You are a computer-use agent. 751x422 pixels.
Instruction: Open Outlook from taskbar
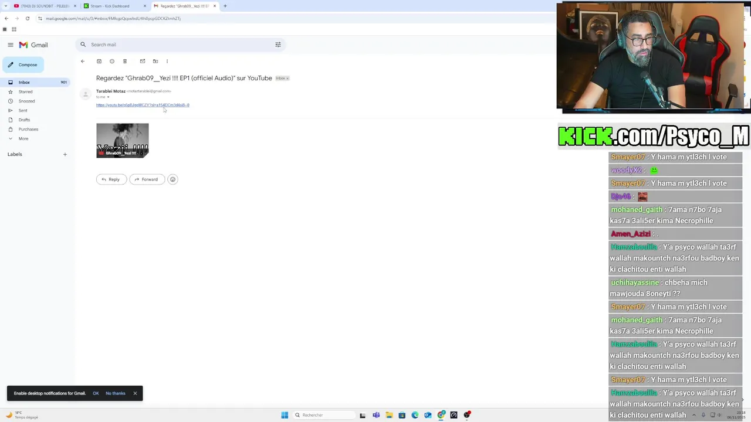428,415
